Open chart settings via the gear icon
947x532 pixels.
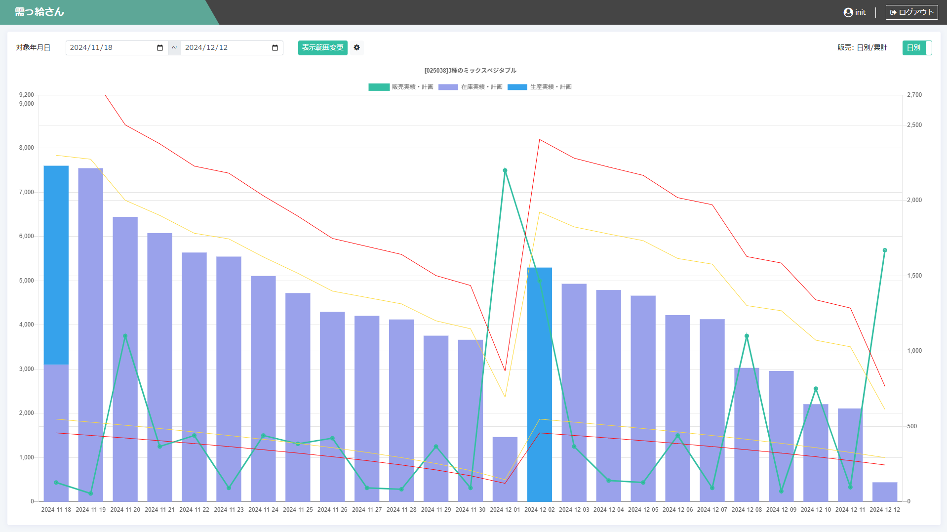pyautogui.click(x=357, y=48)
